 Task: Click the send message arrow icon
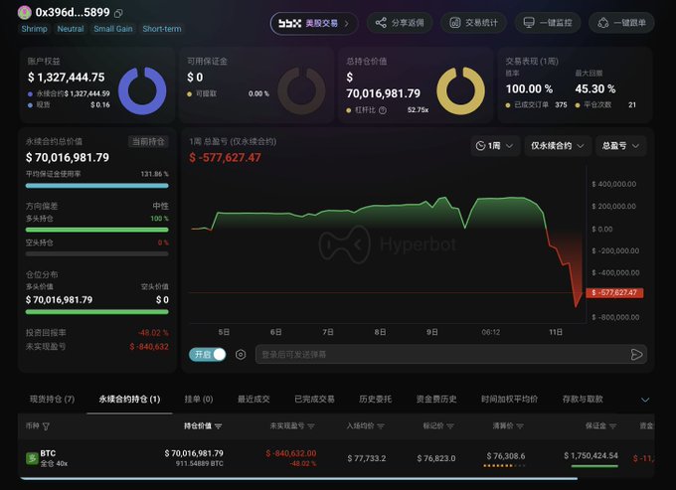pyautogui.click(x=637, y=355)
